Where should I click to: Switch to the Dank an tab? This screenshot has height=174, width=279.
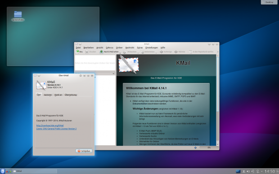58,95
